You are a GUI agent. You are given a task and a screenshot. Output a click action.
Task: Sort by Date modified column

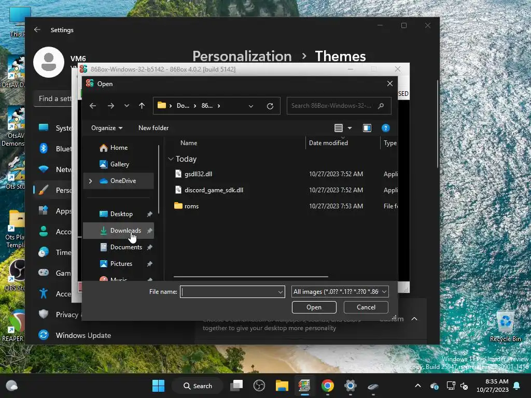pyautogui.click(x=328, y=143)
